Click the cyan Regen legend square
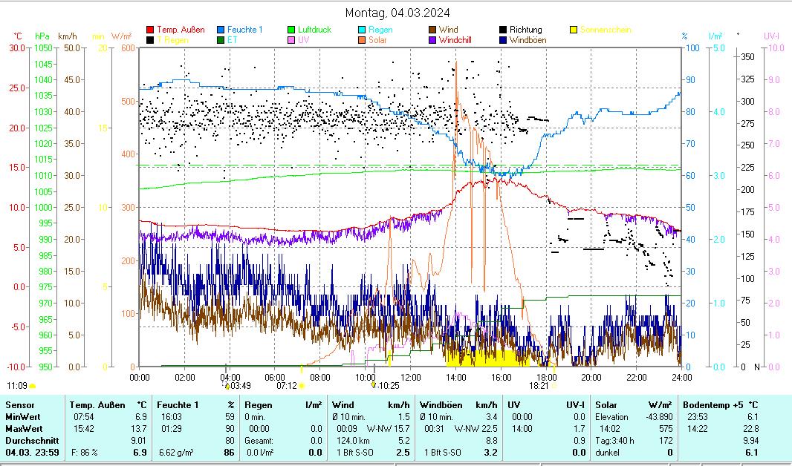 pyautogui.click(x=362, y=30)
